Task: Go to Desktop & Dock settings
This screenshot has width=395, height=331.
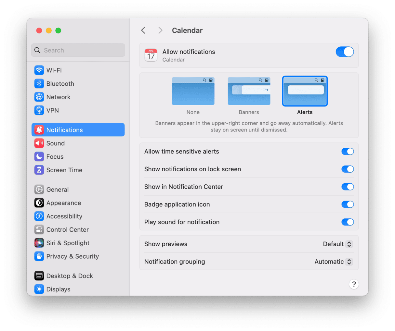Action: pos(69,276)
